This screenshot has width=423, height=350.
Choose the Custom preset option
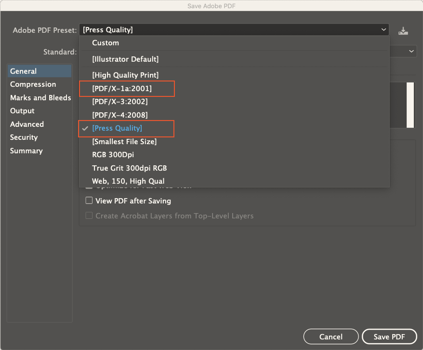pyautogui.click(x=234, y=43)
